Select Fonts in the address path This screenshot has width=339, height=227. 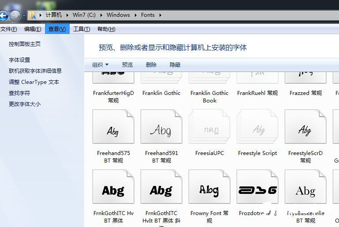pyautogui.click(x=148, y=15)
